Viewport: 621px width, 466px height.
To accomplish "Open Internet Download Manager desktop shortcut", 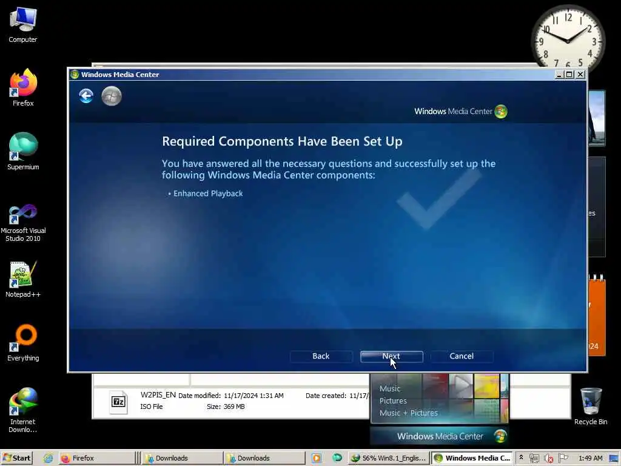I will click(23, 410).
